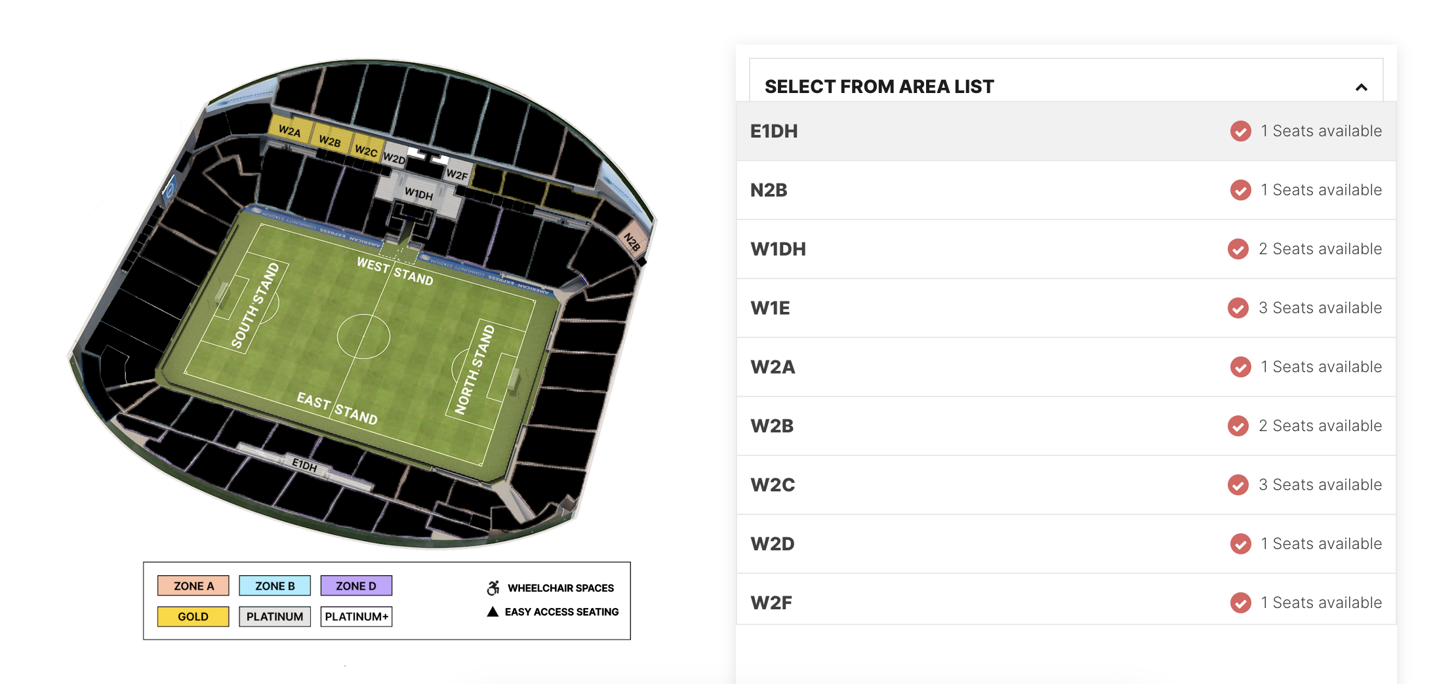Click the Zone B blue legend swatch
This screenshot has height=684, width=1435.
(x=275, y=586)
